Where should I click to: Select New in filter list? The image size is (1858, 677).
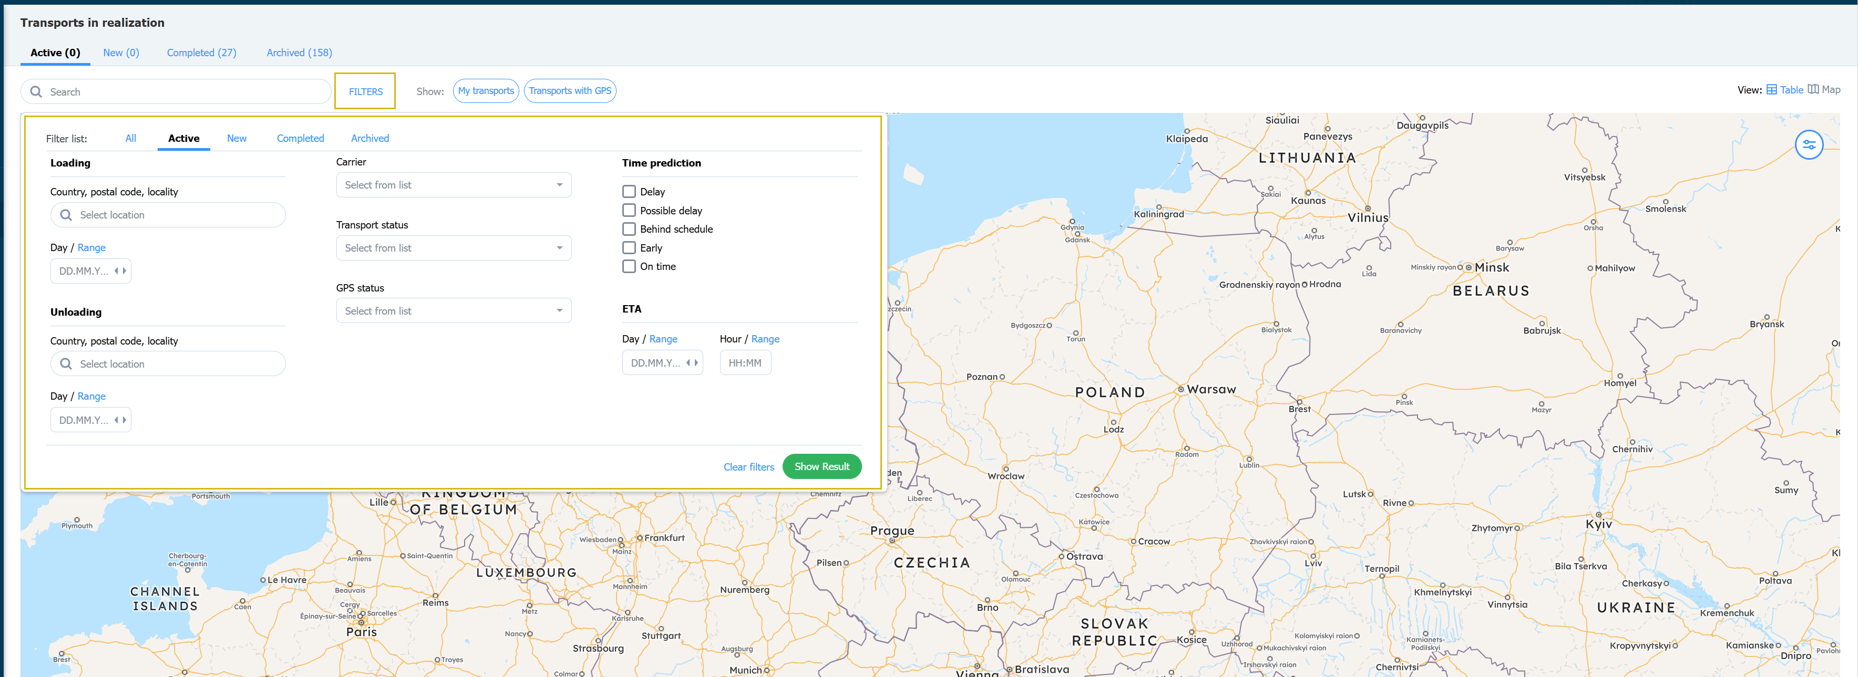click(x=237, y=139)
